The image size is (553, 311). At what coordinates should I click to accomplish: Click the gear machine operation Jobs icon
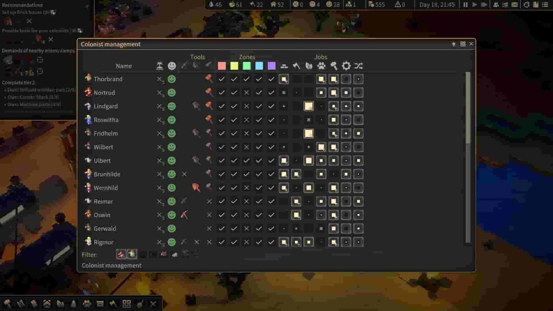click(346, 66)
